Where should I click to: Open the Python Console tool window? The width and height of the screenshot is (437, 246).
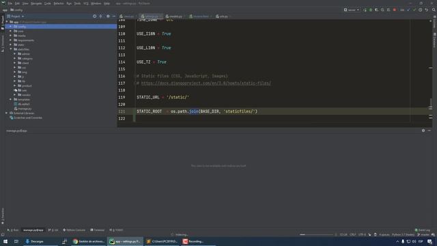[x=74, y=230]
